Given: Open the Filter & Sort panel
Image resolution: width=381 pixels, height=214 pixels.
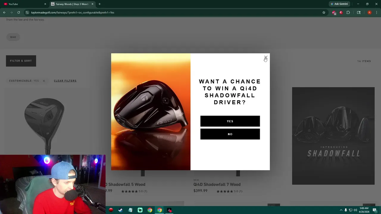Looking at the screenshot, I should [x=21, y=61].
